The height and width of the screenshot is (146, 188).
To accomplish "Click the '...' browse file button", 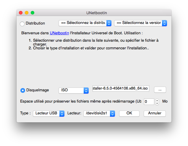I will [x=160, y=90].
